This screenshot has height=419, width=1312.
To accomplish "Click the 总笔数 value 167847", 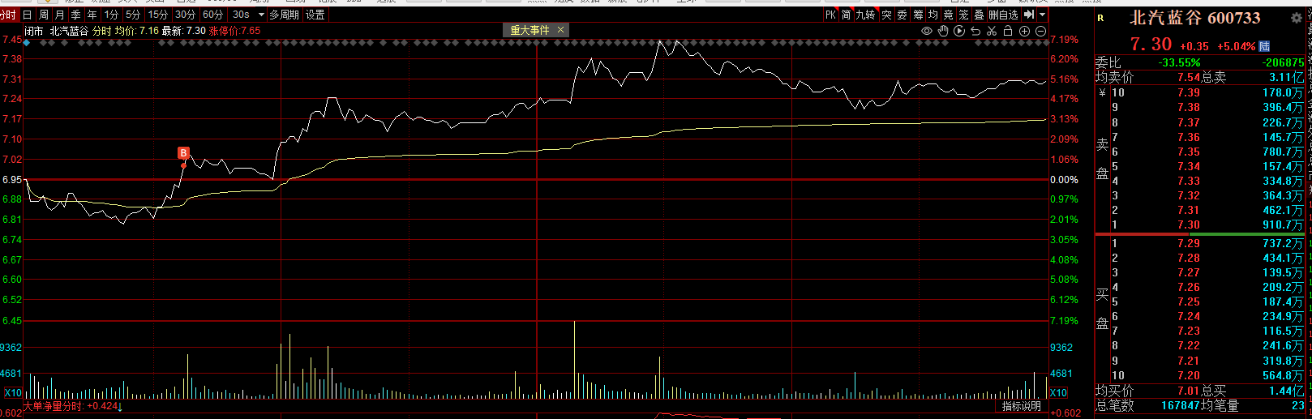I will (1181, 405).
